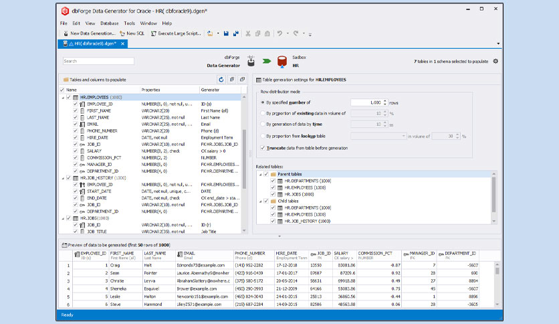
Task: Click the data preview grid vertical scrollbar
Action: pyautogui.click(x=497, y=270)
